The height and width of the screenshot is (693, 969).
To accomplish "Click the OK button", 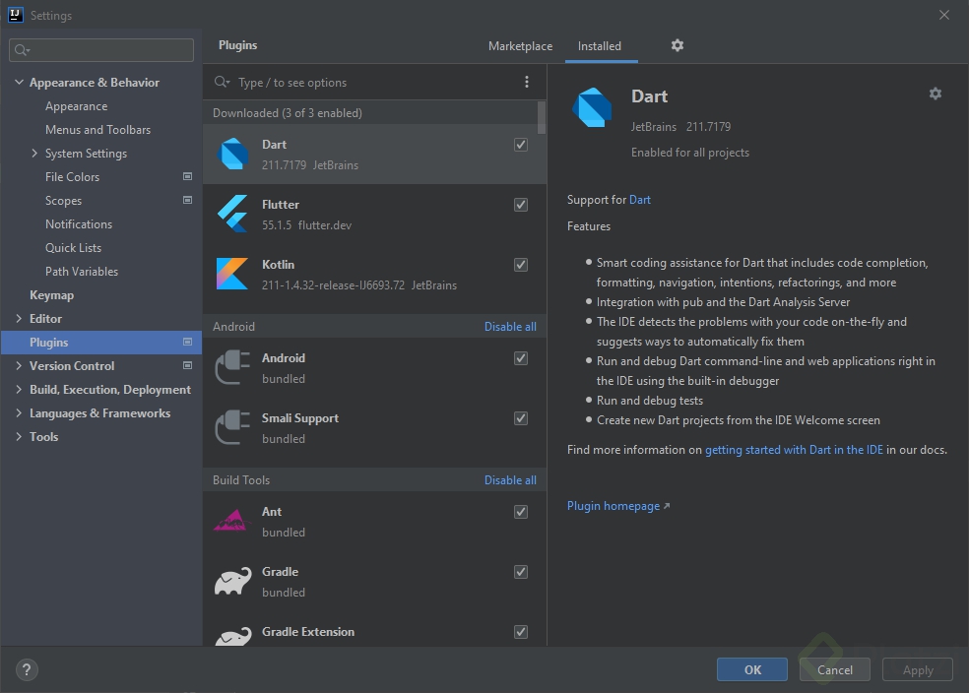I will click(x=752, y=670).
